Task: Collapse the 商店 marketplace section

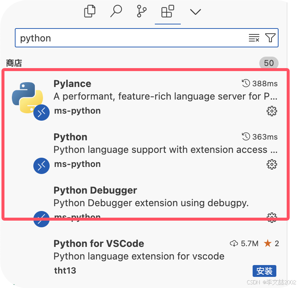Action: point(14,63)
